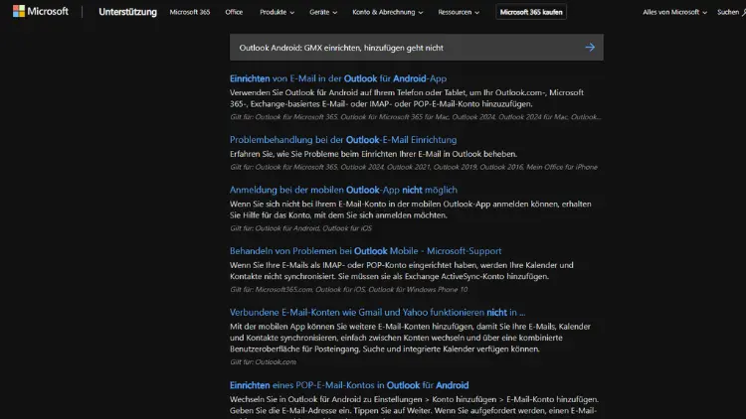
Task: Open Problembehandlung bei der Outlook-E-Mail Einrichtung
Action: [x=343, y=140]
